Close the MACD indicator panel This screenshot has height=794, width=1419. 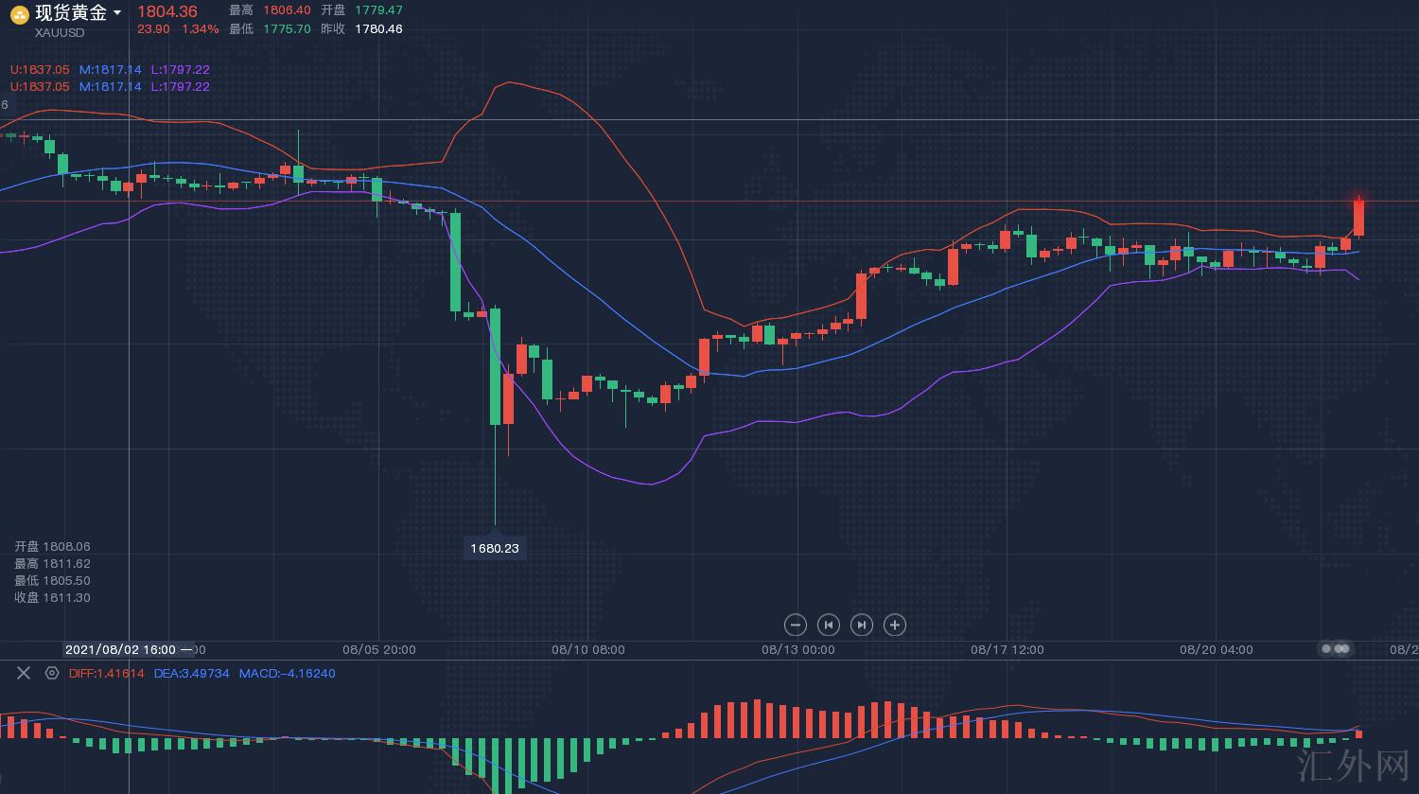24,673
